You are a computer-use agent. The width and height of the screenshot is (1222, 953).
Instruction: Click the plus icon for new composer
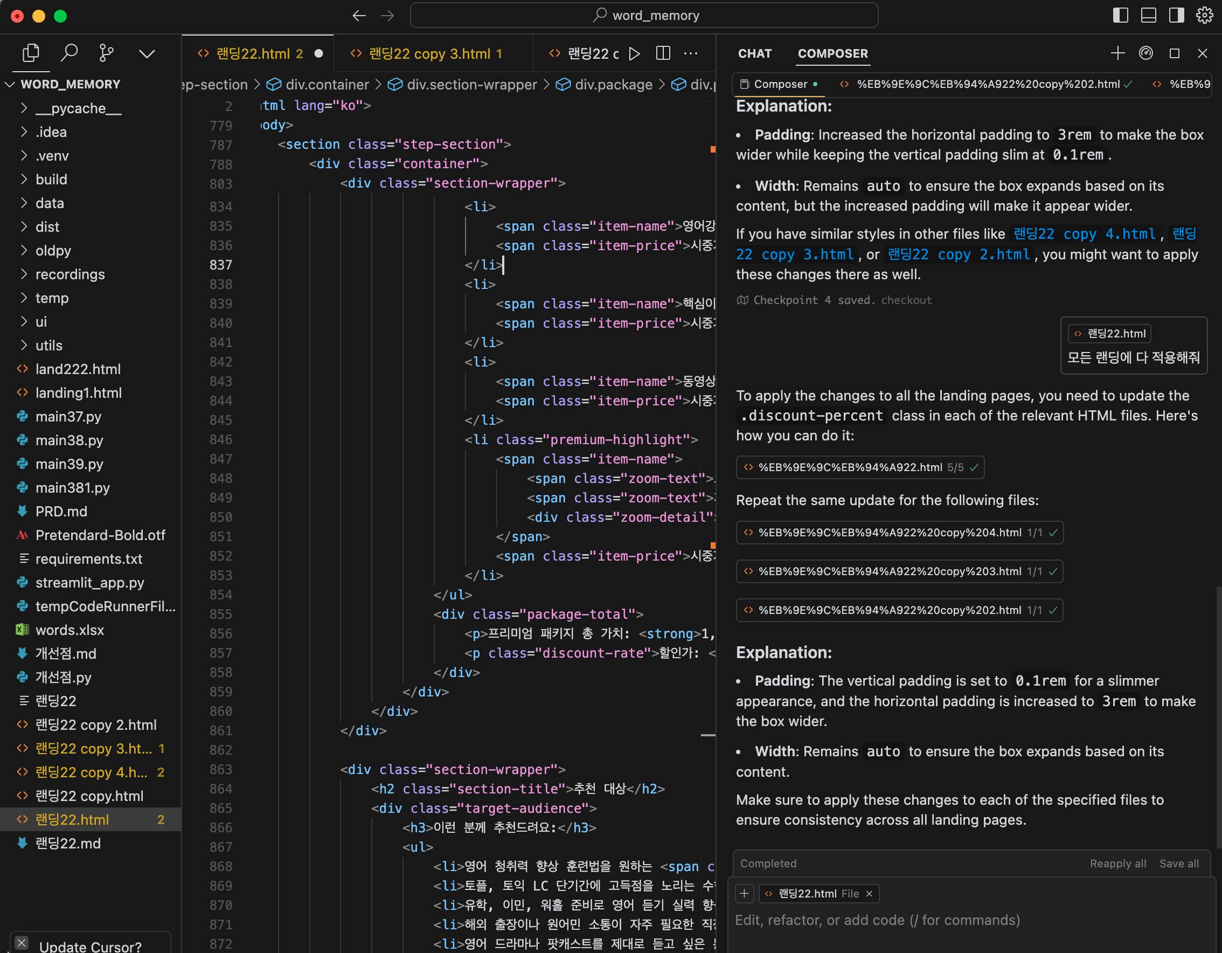tap(1117, 53)
